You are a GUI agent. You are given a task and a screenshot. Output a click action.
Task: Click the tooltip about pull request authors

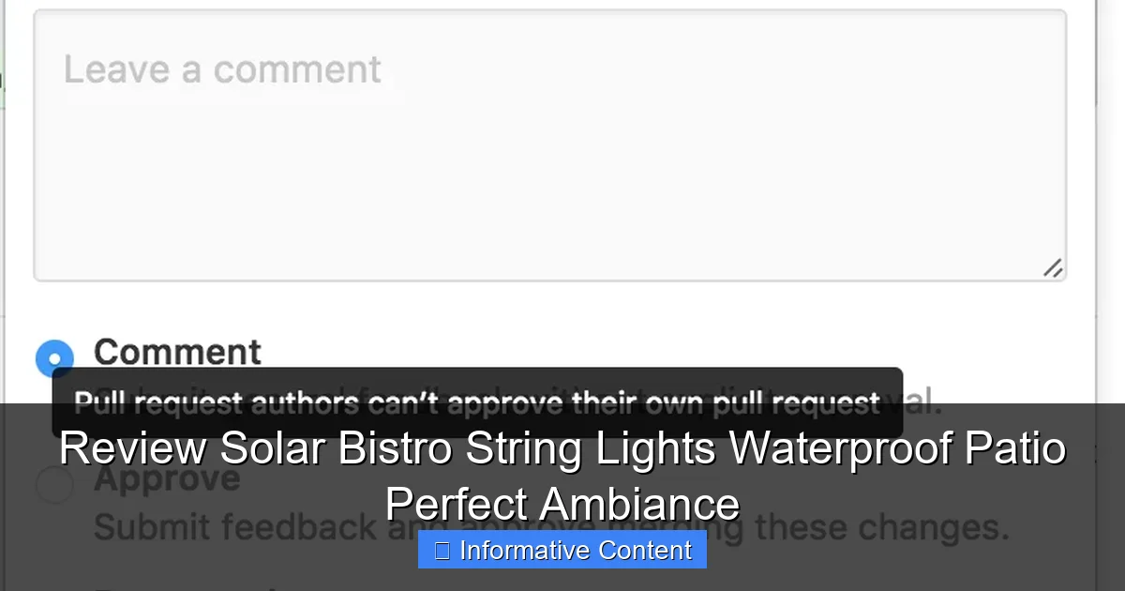[478, 402]
